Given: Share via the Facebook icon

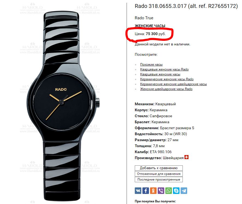Looking at the screenshot, I should click(x=146, y=191).
